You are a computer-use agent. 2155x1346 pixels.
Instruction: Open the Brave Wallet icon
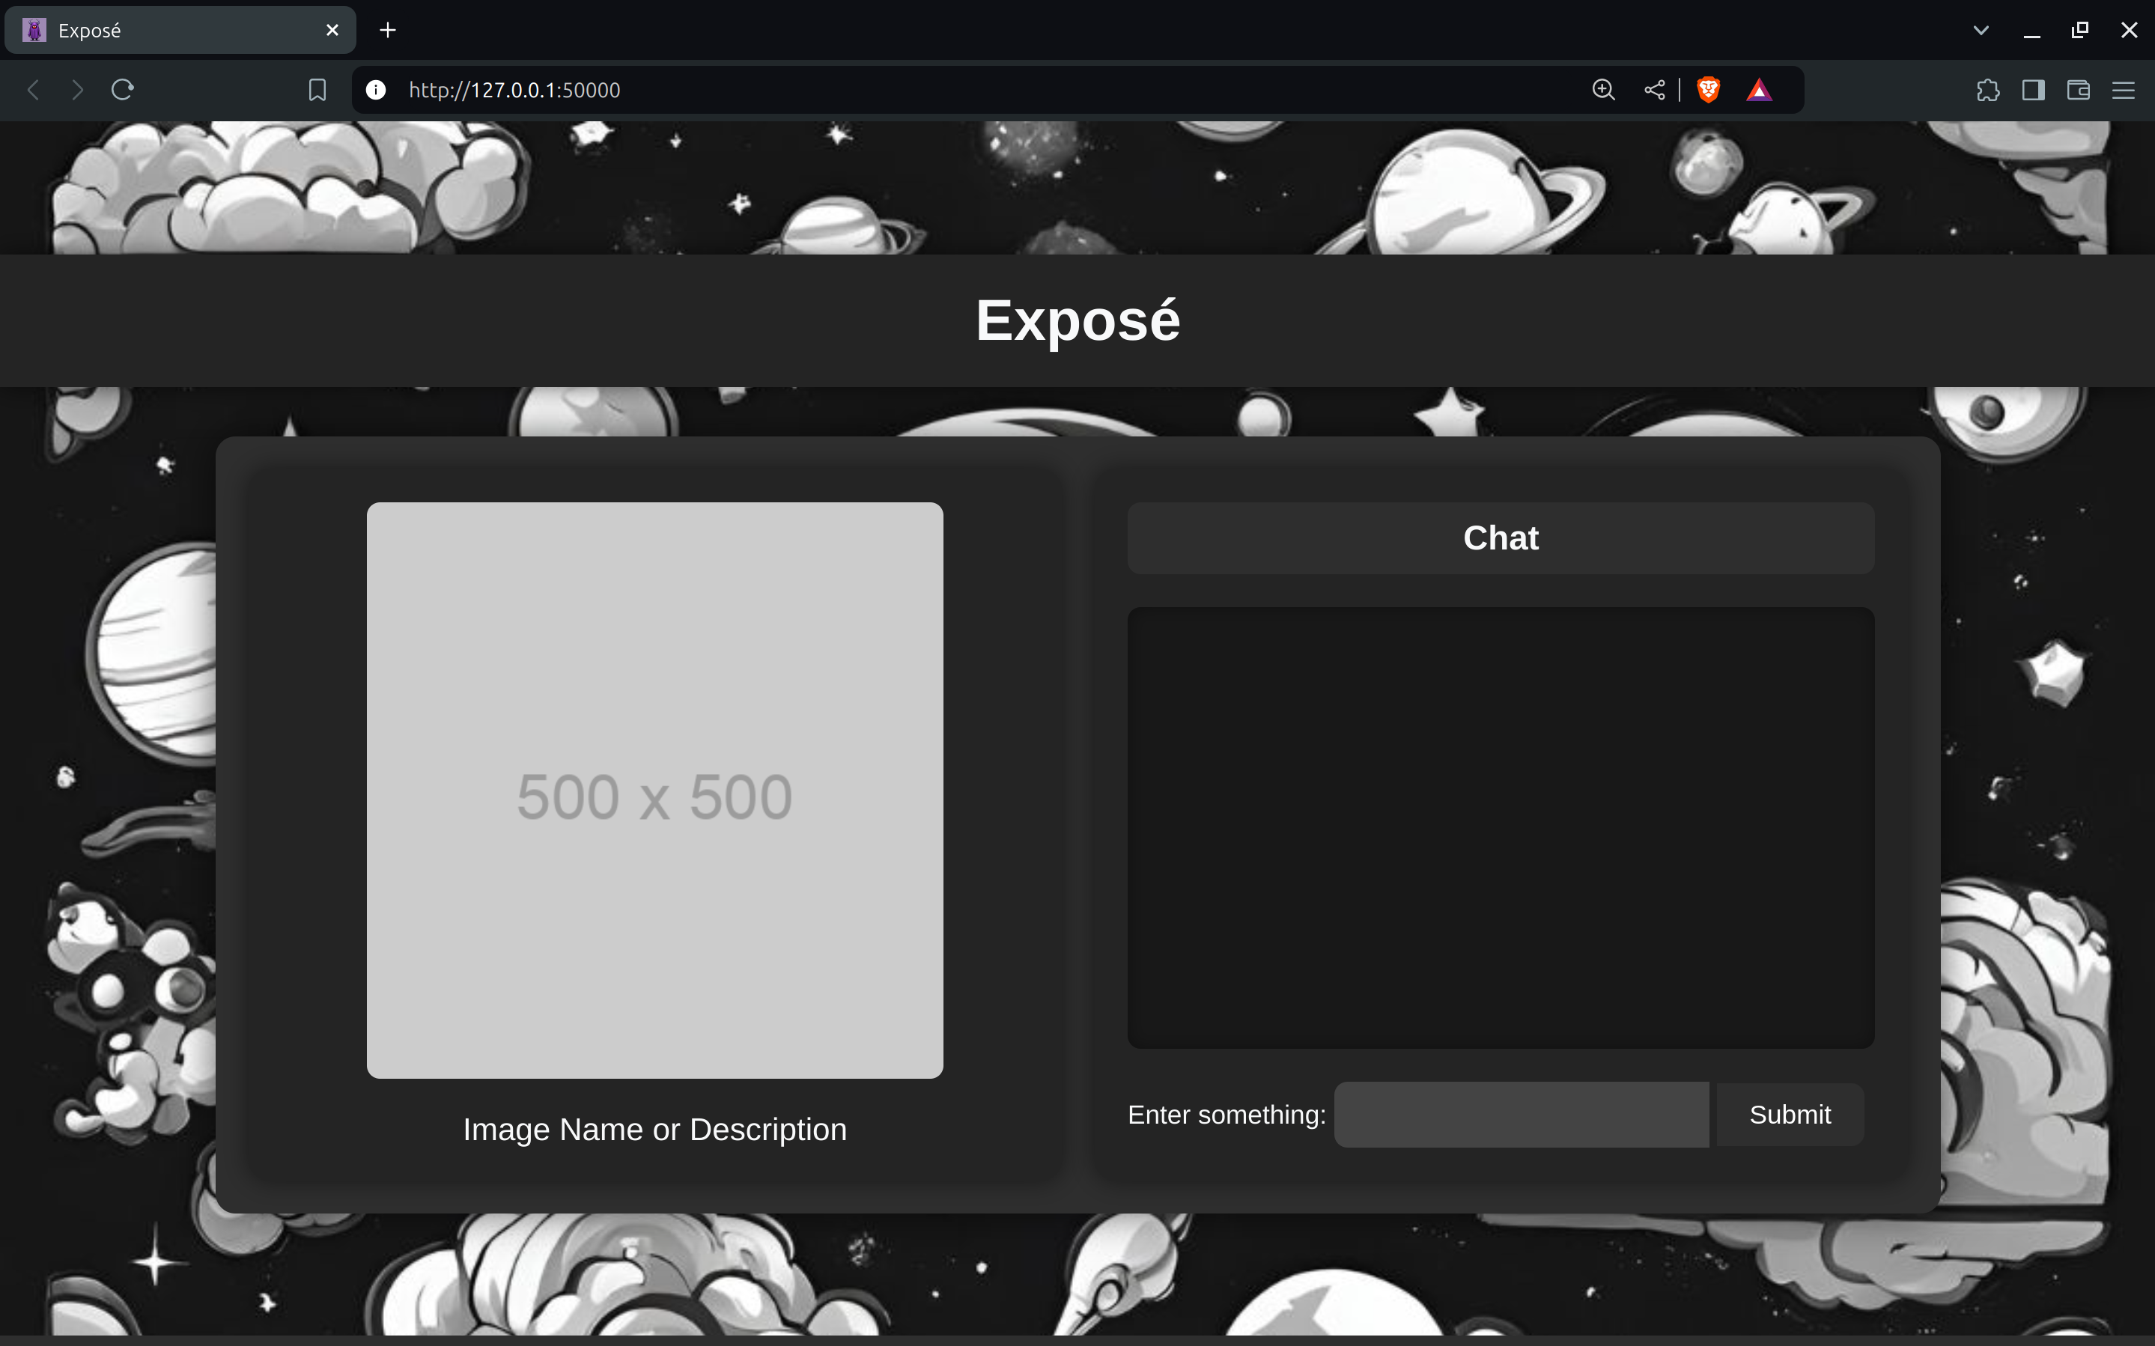[2079, 90]
